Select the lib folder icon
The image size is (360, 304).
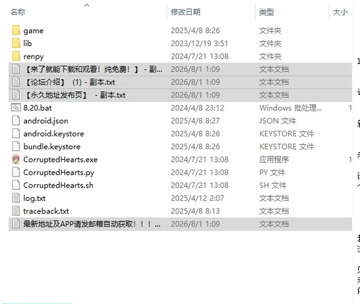(x=16, y=43)
